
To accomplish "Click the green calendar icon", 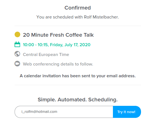I will (x=17, y=44).
